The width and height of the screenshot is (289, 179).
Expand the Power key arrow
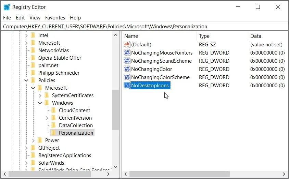click(x=33, y=140)
